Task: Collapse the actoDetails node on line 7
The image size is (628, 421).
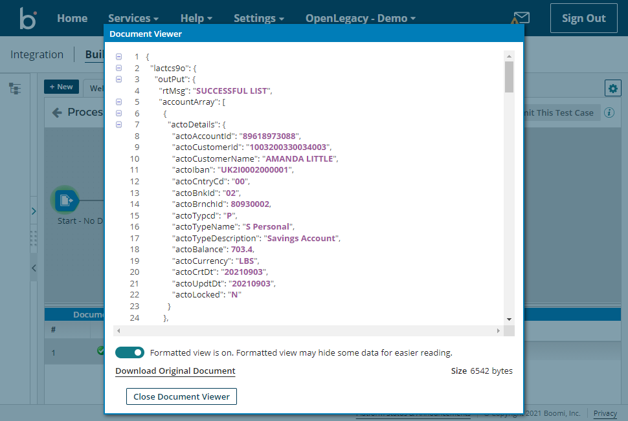Action: (118, 124)
